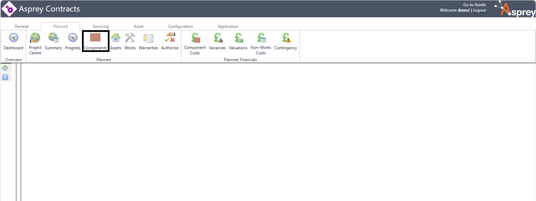The height and width of the screenshot is (201, 536).
Task: Click the Go to Assets link
Action: coord(474,5)
